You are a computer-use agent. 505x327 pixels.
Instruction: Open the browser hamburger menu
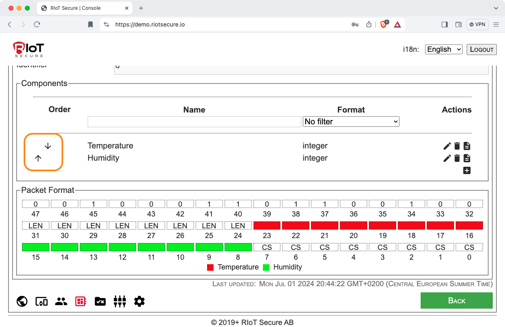[496, 24]
